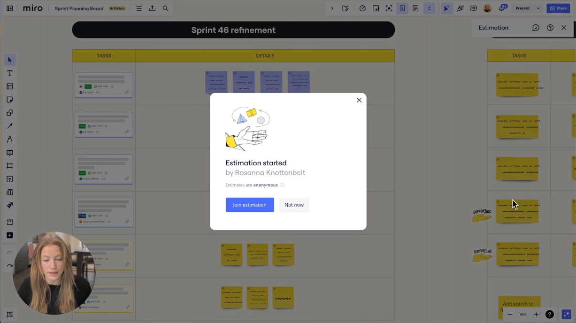Viewport: 576px width, 323px height.
Task: Close the Estimation started dialog
Action: (359, 100)
